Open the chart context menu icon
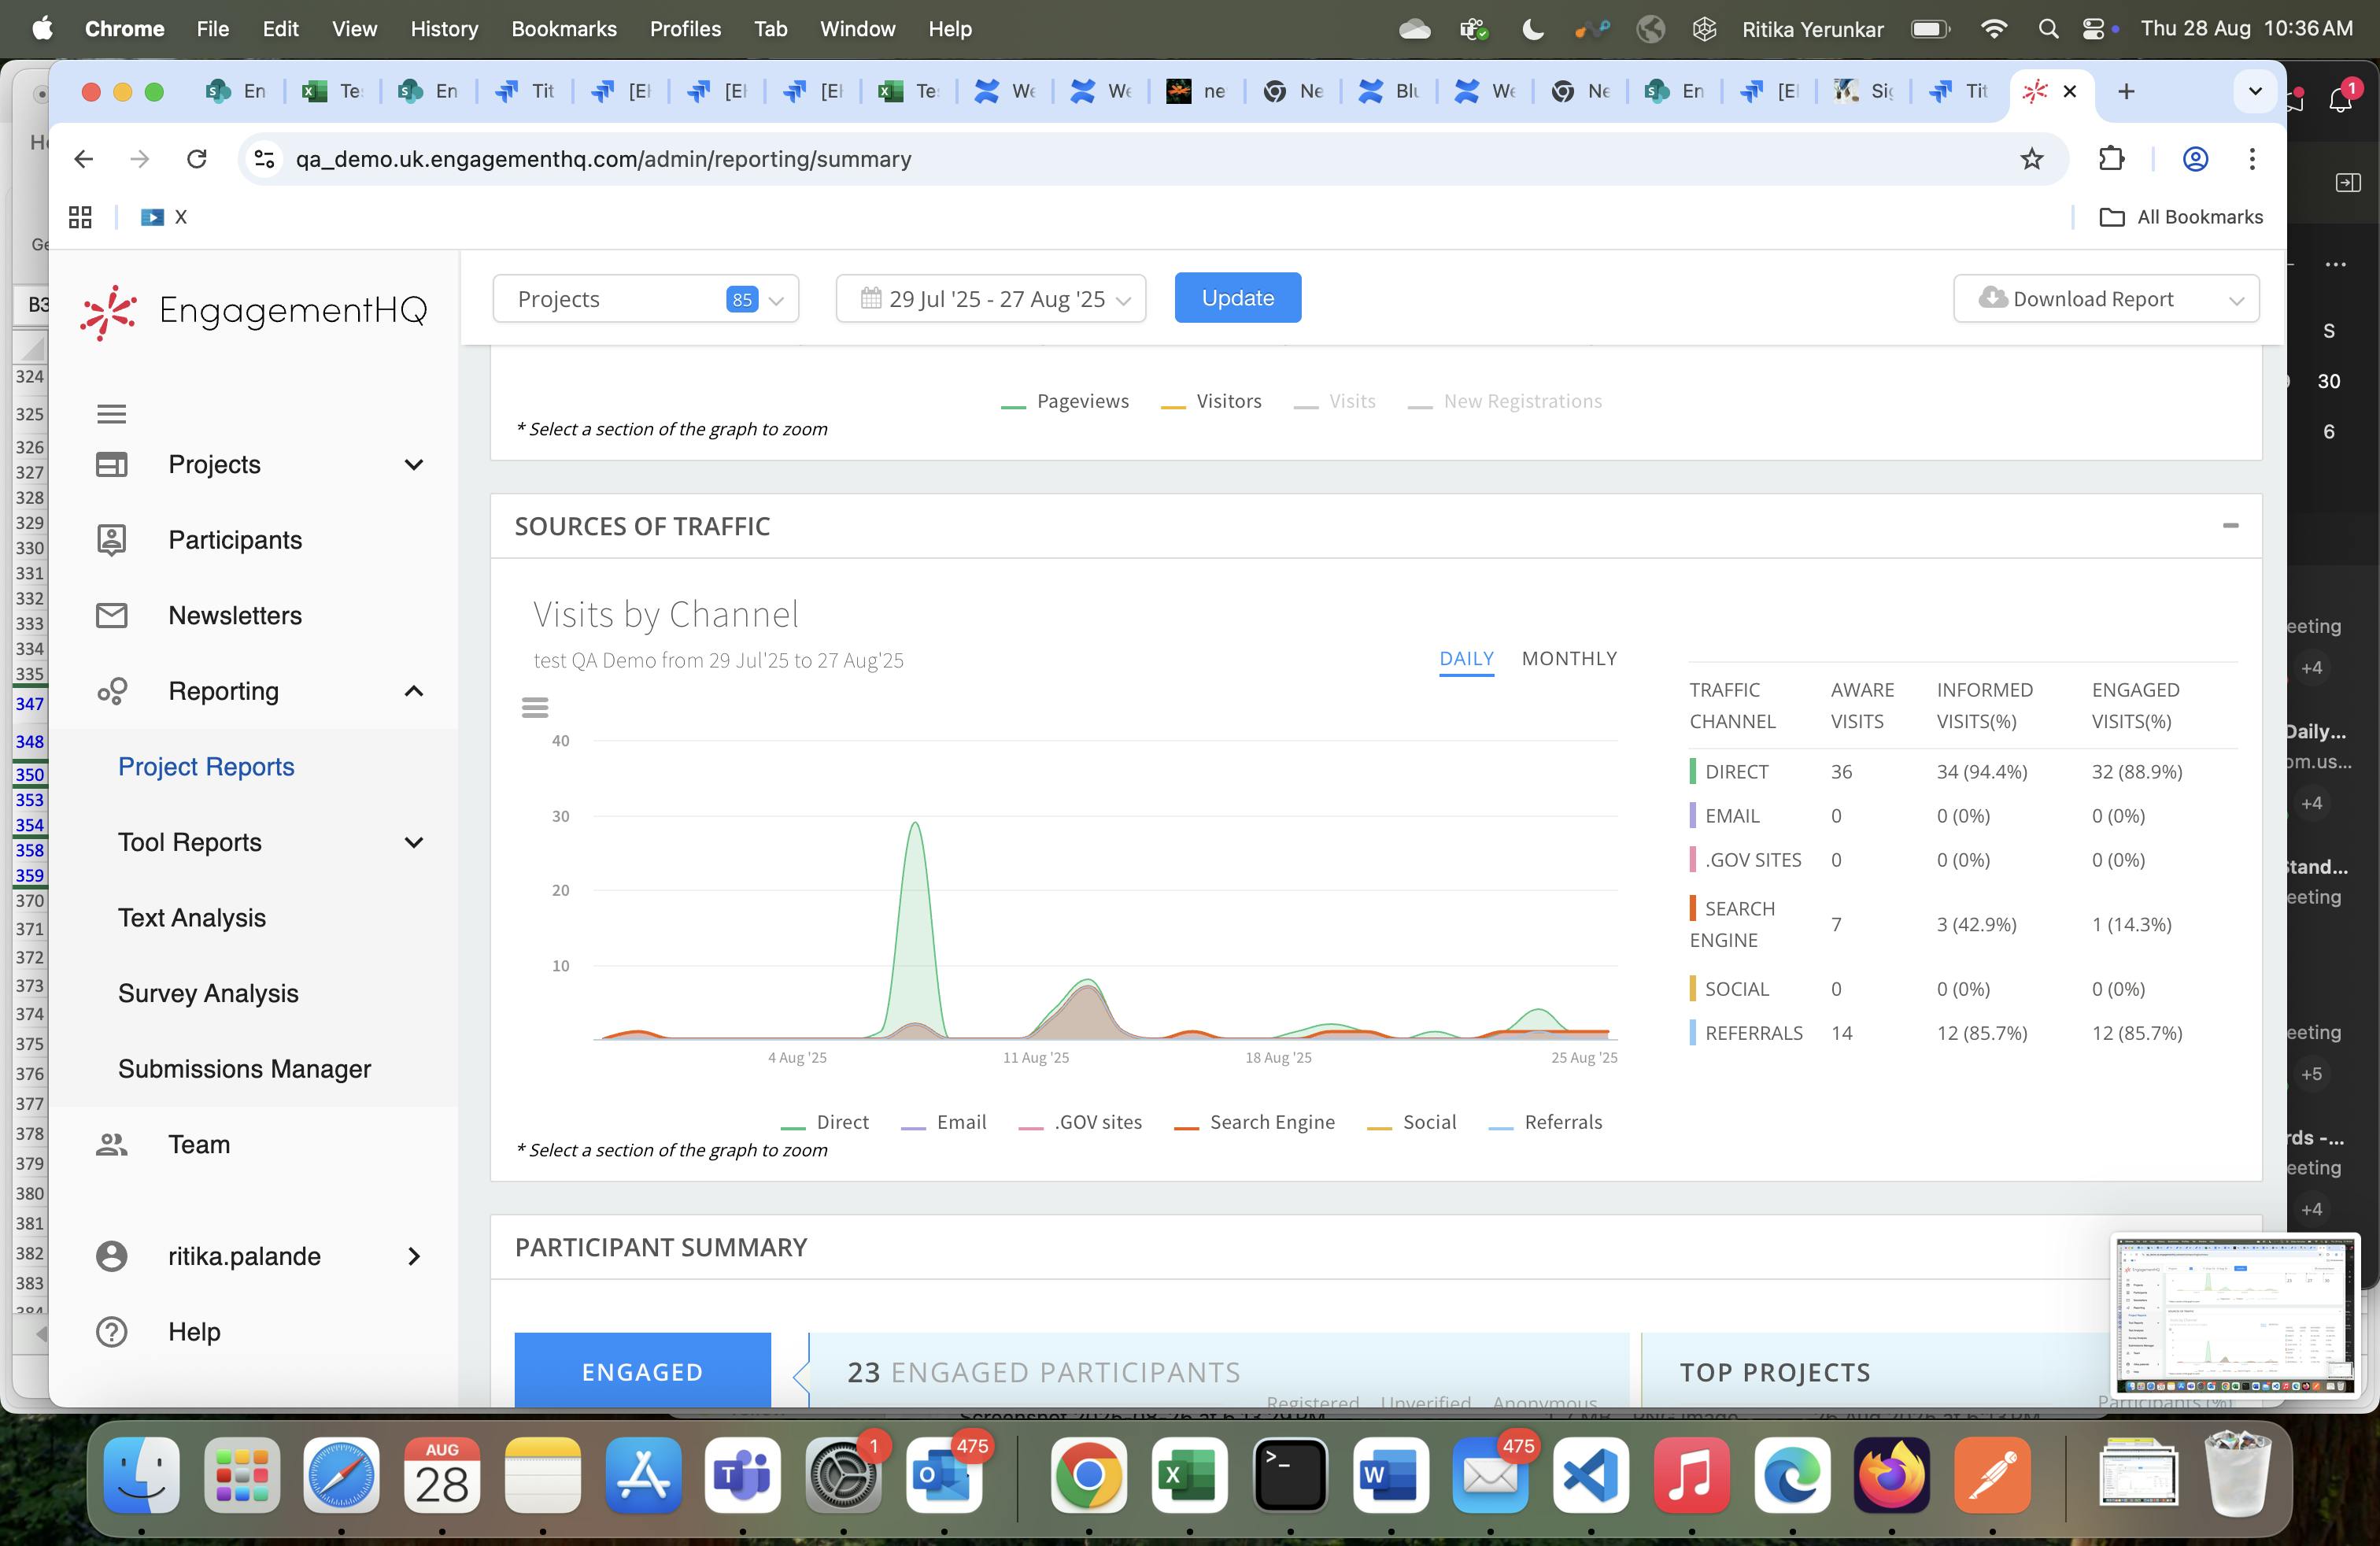This screenshot has width=2380, height=1546. click(535, 708)
